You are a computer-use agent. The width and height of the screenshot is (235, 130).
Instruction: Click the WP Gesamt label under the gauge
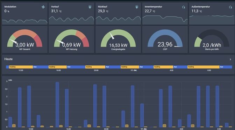(x=25, y=49)
